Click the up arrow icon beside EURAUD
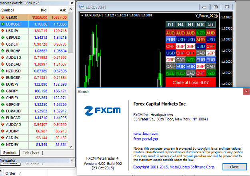 pos(2,111)
